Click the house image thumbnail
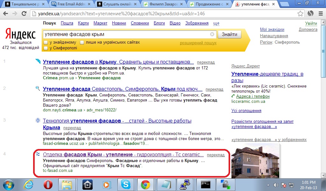 pos(255,161)
